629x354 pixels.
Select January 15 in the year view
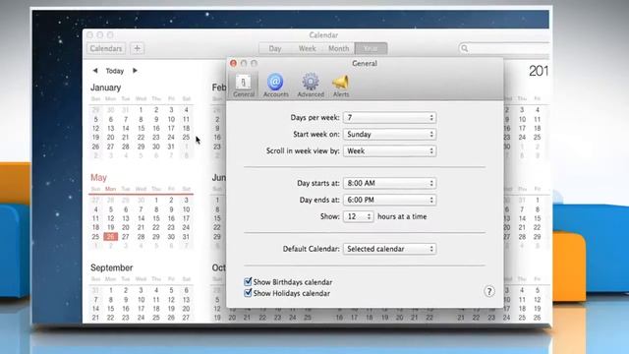(141, 129)
